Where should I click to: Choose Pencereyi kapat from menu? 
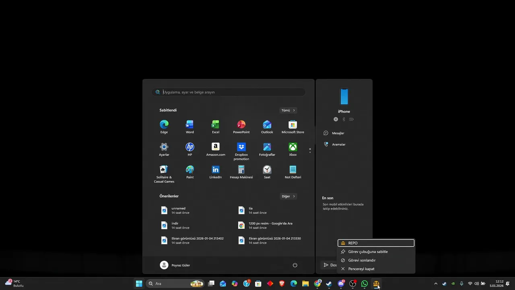376,269
